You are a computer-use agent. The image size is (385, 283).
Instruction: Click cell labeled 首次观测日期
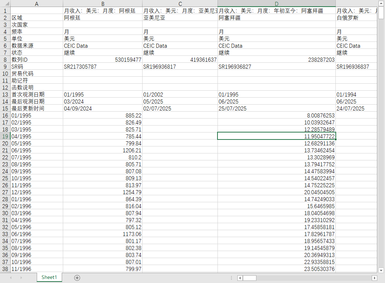coord(37,94)
